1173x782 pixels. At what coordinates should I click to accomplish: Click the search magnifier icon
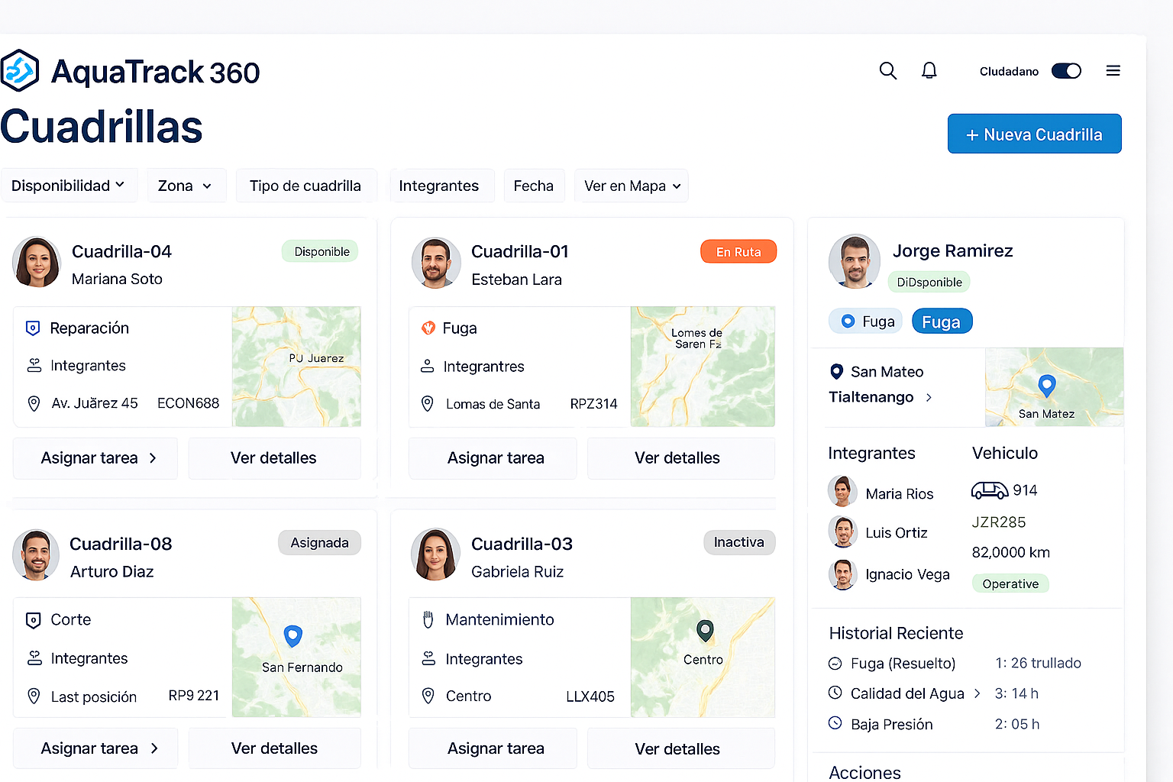(887, 71)
